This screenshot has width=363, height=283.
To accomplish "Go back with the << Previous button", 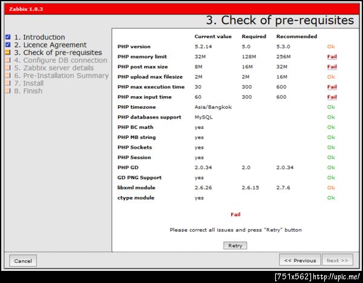I will pos(300,260).
